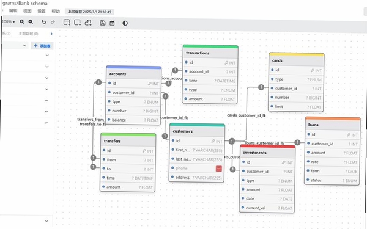367x229 pixels.
Task: Click the key icon in investments id row
Action: click(x=284, y=162)
